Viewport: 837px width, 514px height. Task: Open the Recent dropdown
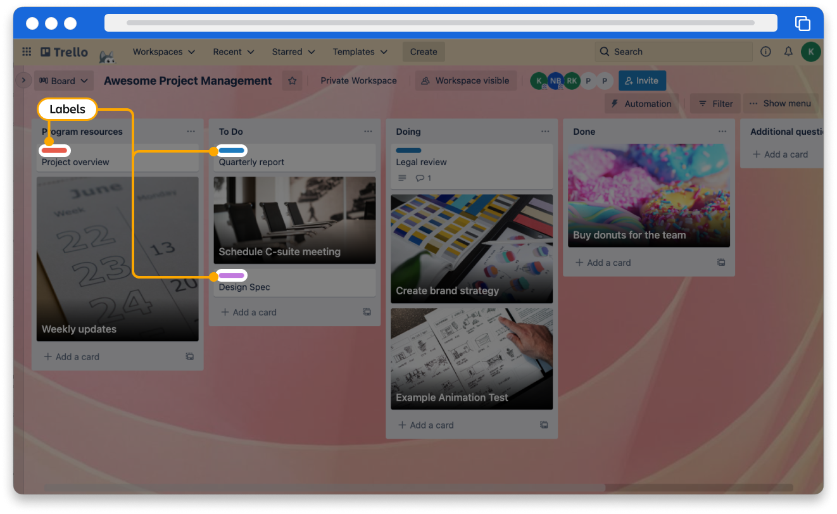tap(234, 52)
